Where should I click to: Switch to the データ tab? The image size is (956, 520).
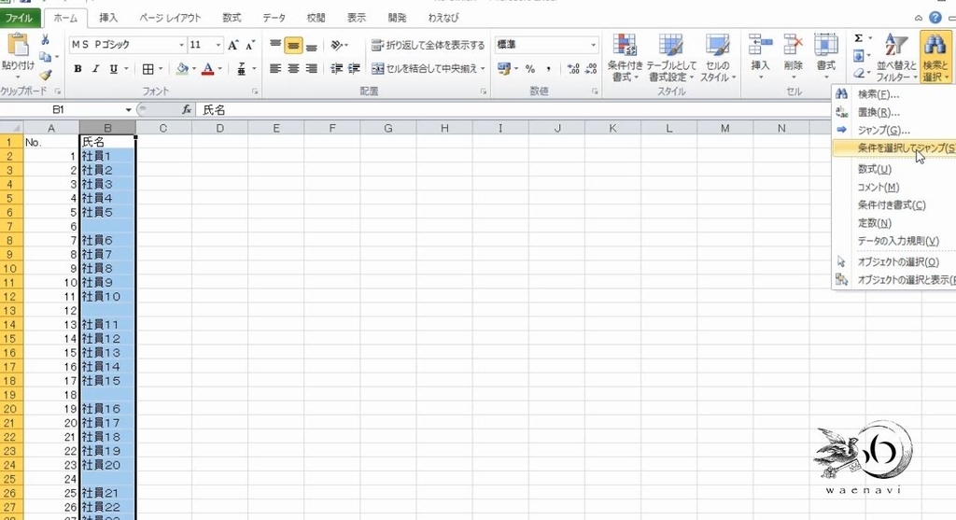[x=274, y=18]
